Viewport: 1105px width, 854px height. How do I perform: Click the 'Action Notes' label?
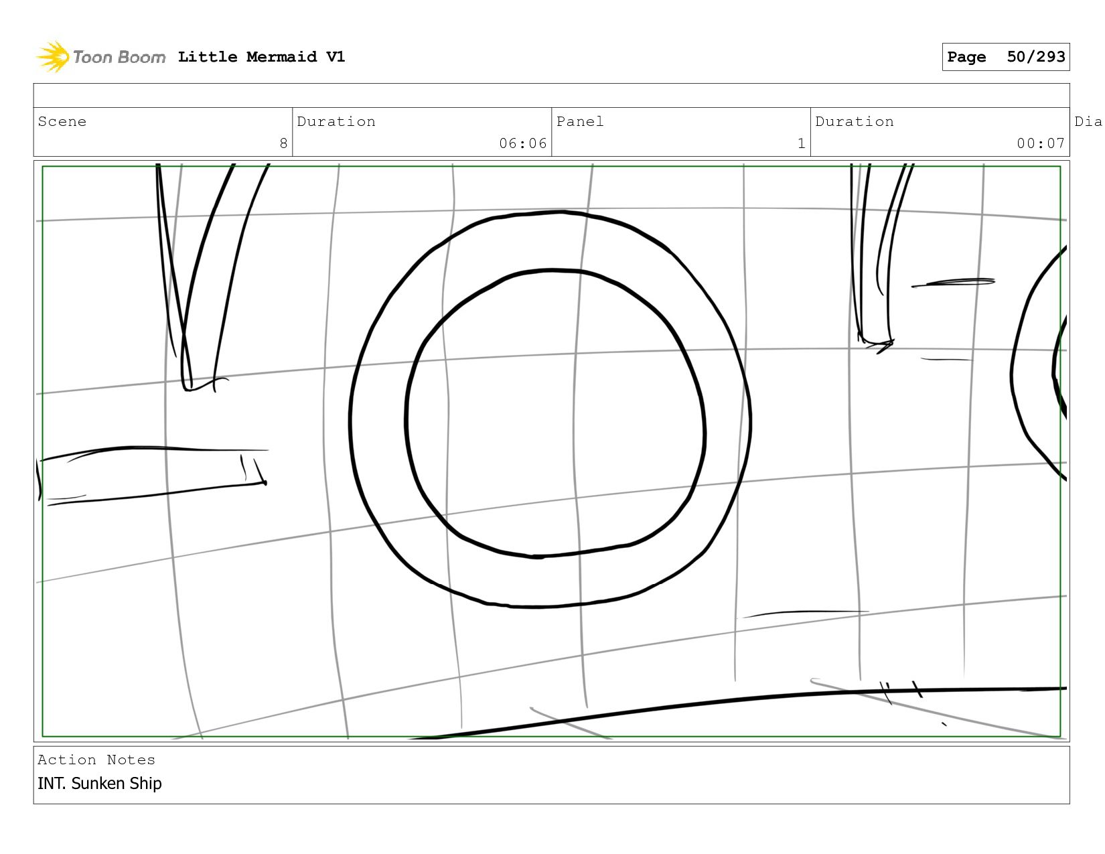(96, 760)
